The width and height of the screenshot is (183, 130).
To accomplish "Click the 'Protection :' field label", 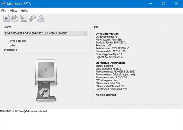I will (x=10, y=50).
